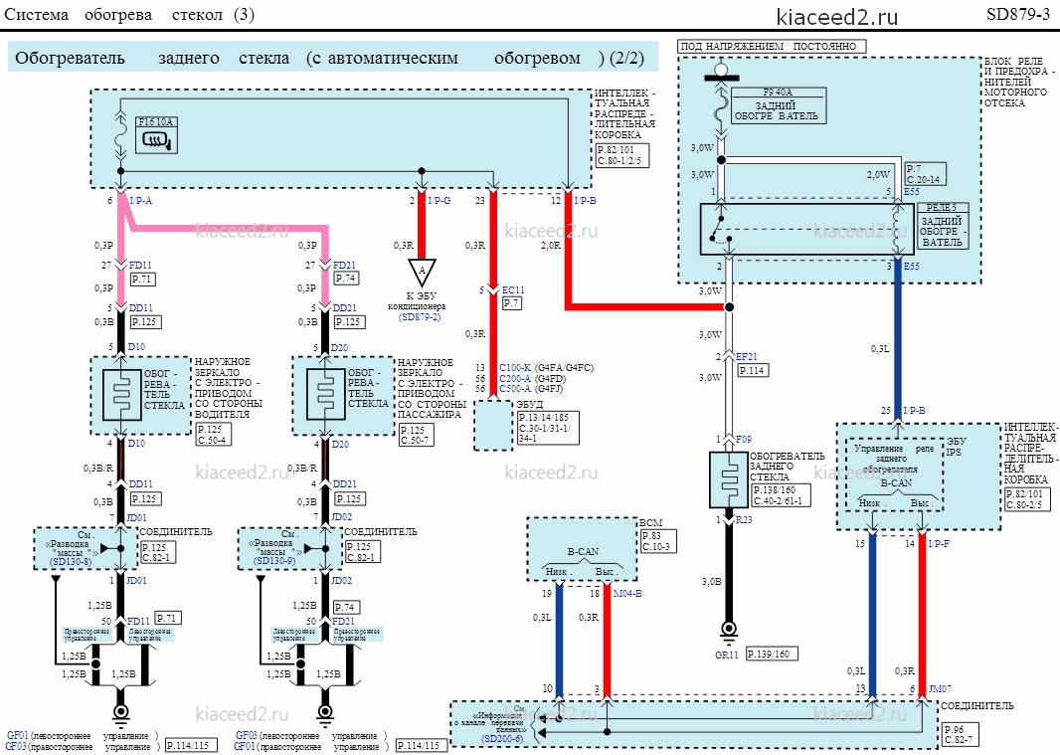The height and width of the screenshot is (755, 1060).
Task: Click the ЭБУД dashed module box
Action: [493, 426]
